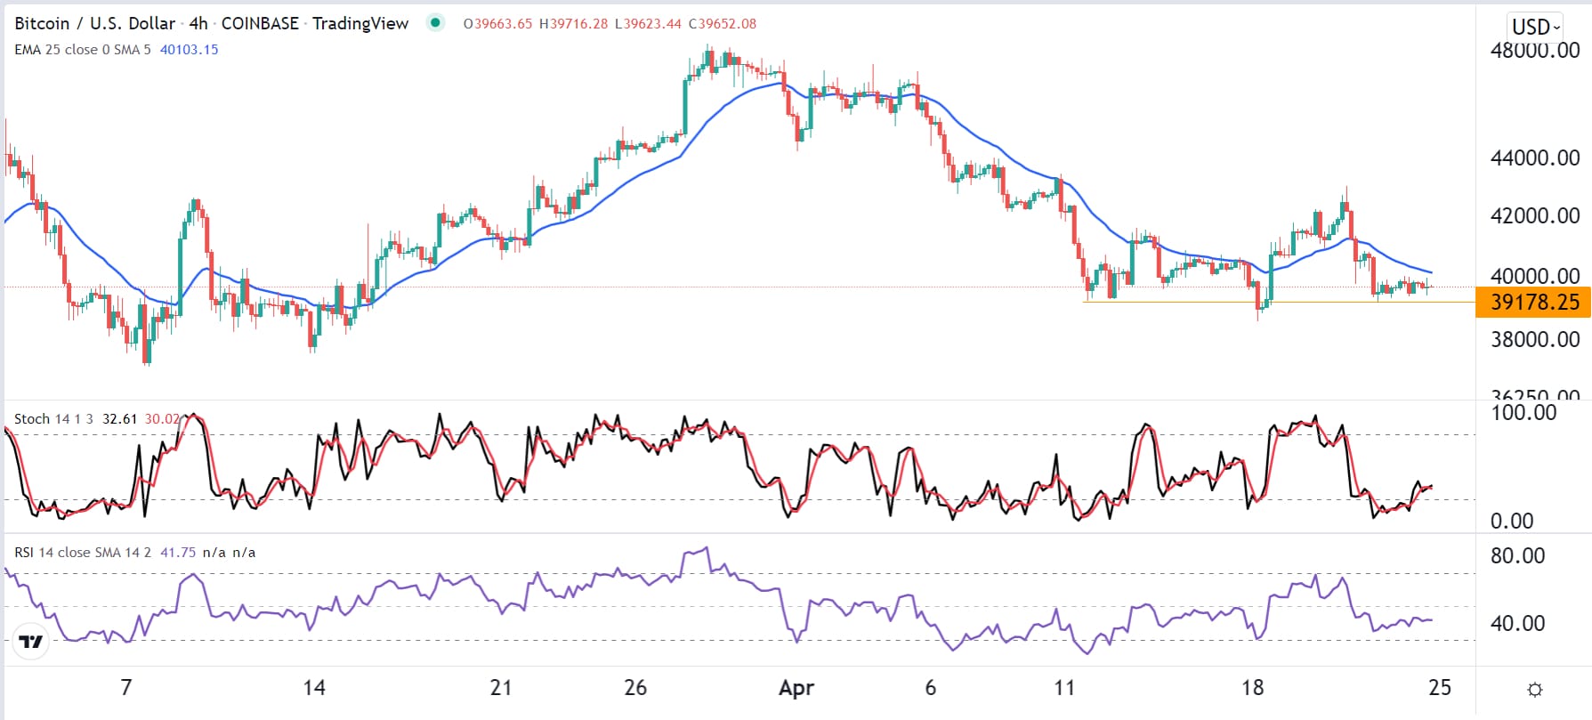1592x720 pixels.
Task: Click the TradingView logo in the corner
Action: pos(31,642)
